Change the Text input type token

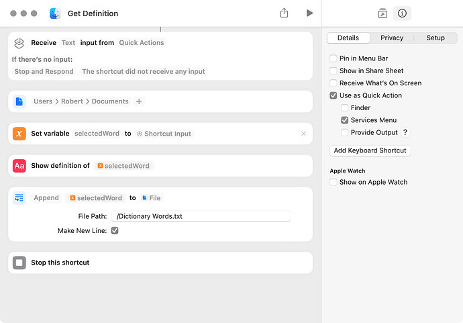(68, 43)
